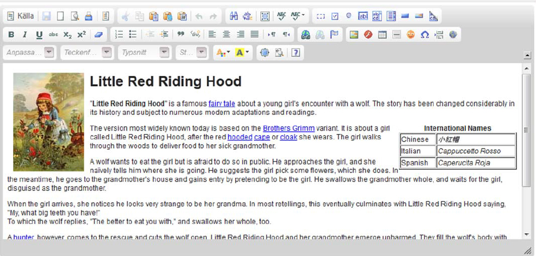This screenshot has height=256, width=536.
Task: Insert a radio button field
Action: coord(349,16)
